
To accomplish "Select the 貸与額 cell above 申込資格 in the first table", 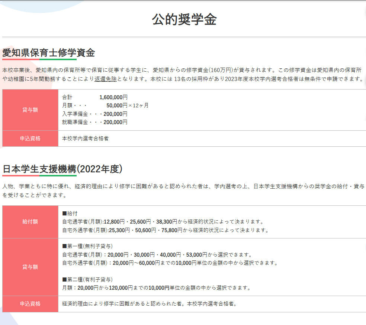I will tap(30, 110).
